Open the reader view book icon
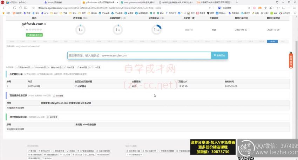 point(26,8)
